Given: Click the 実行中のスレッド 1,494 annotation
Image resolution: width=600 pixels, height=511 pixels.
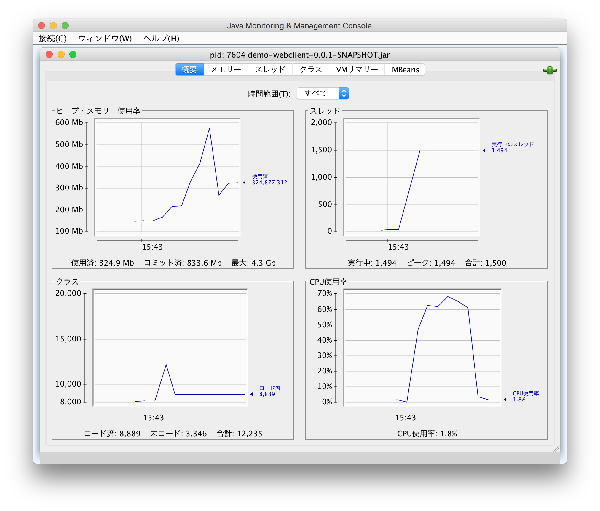Looking at the screenshot, I should [512, 147].
